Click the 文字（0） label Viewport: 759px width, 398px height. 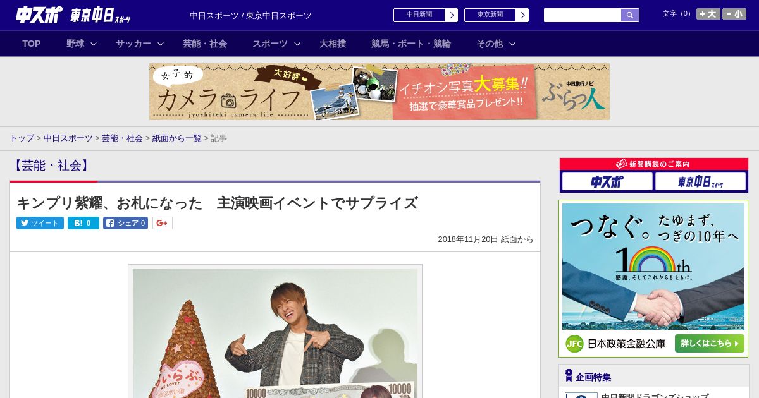coord(677,14)
